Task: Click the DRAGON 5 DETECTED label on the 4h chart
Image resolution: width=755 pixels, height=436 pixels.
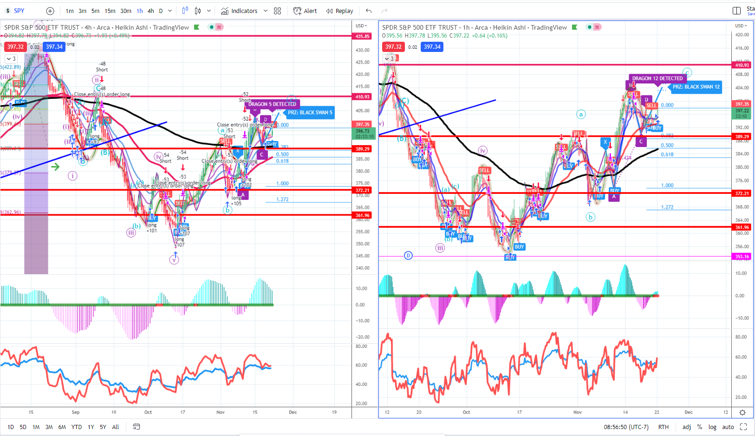Action: (x=272, y=104)
